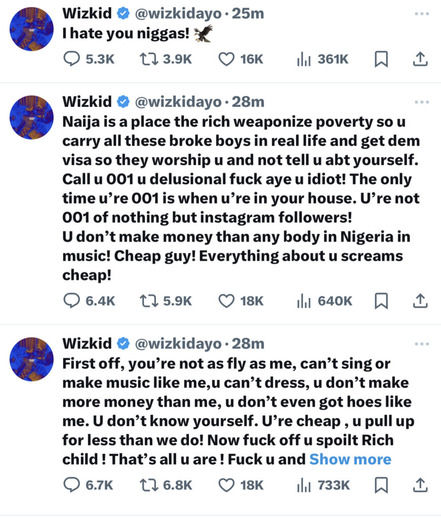The width and height of the screenshot is (441, 518).
Task: Like the tweet with 16K likes
Action: (226, 59)
